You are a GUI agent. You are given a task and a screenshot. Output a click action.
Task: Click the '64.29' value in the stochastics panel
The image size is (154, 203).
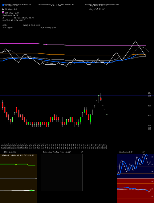coord(150,163)
